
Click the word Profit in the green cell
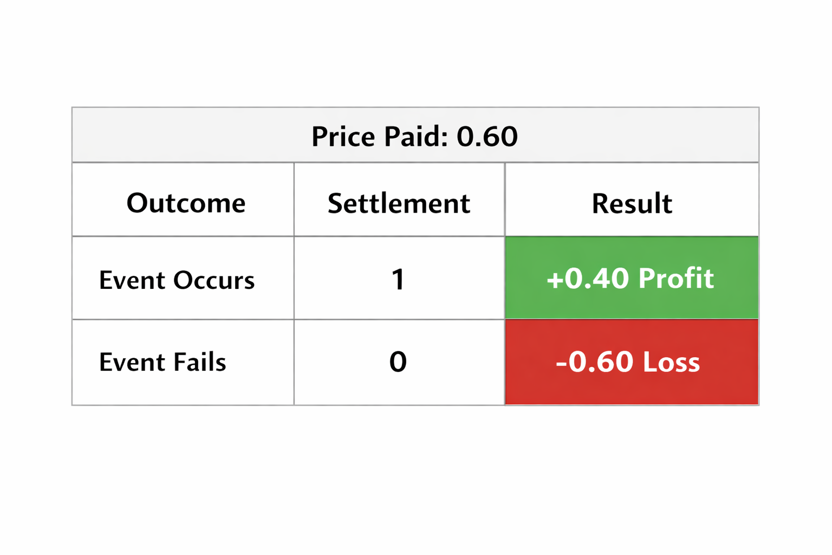point(676,279)
